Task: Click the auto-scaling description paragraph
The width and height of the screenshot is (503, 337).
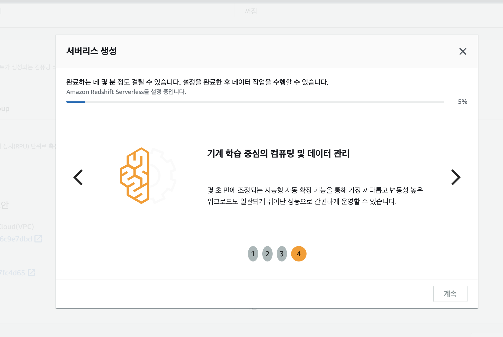Action: coord(315,196)
